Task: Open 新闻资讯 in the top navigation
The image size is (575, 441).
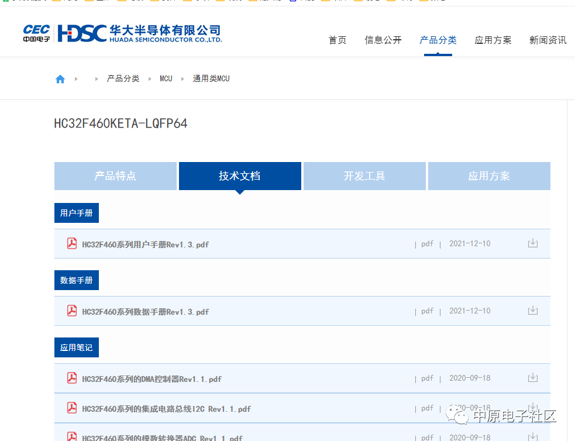Action: pyautogui.click(x=548, y=40)
